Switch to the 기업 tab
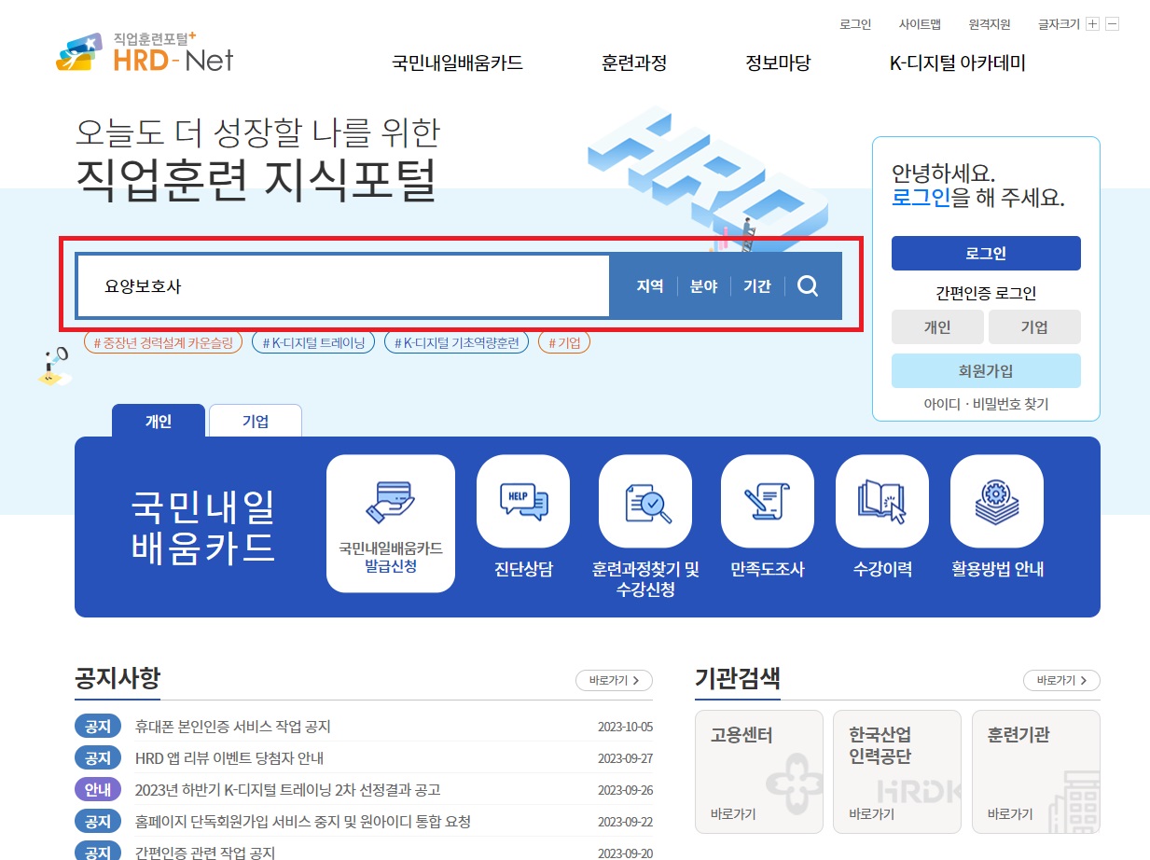The height and width of the screenshot is (860, 1150). point(255,421)
